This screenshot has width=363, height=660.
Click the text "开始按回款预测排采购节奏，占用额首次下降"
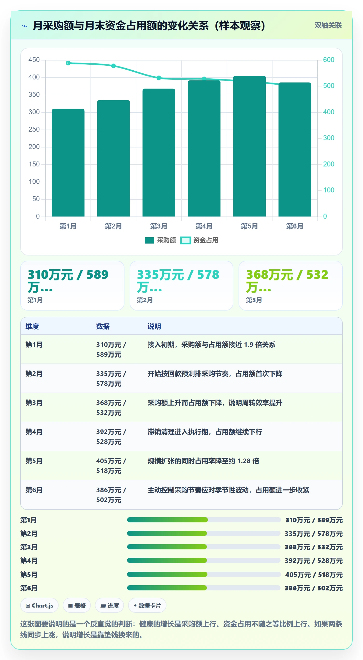215,374
